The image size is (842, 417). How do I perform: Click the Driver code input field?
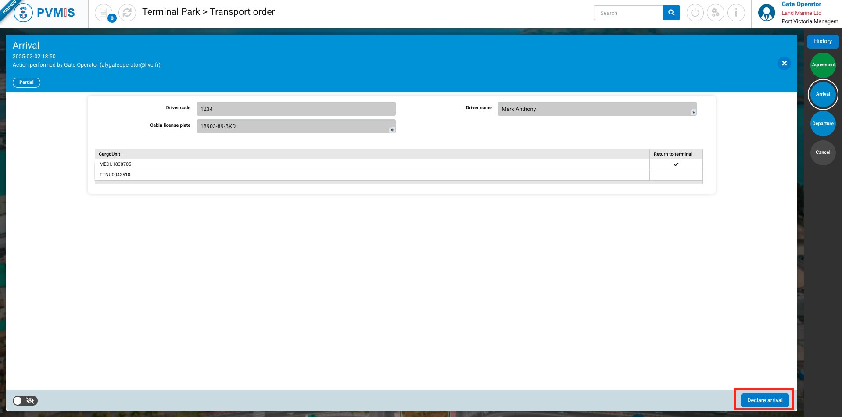296,109
